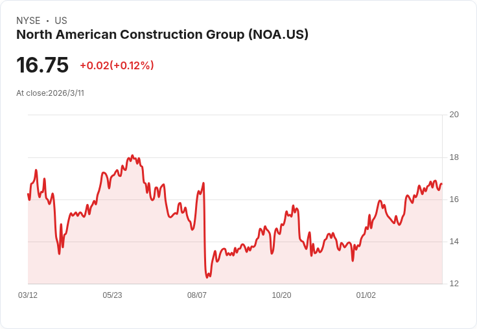Click the chart's highest peak above 18
477x329 pixels.
pos(132,155)
